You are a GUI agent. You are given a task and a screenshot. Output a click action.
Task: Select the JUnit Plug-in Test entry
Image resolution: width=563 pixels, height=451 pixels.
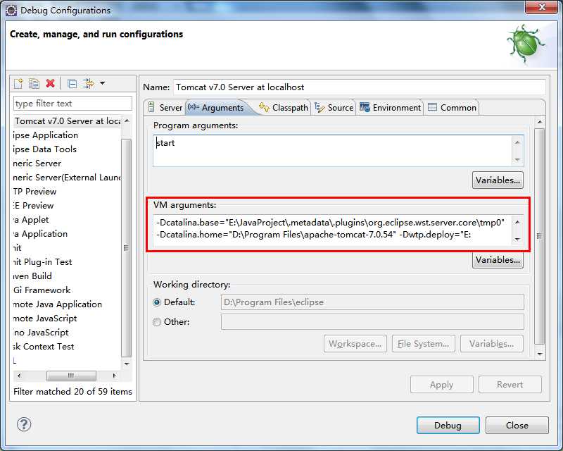(x=43, y=262)
